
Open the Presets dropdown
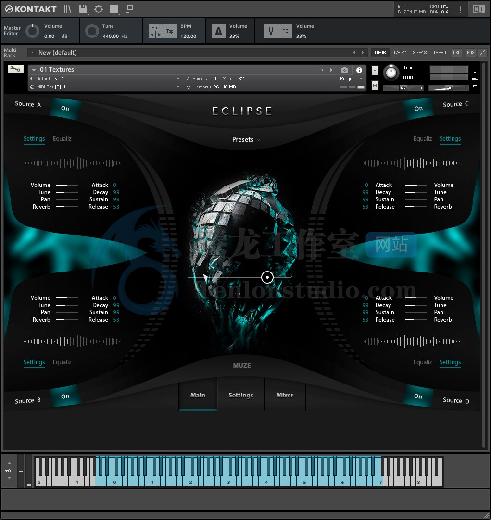click(x=246, y=140)
